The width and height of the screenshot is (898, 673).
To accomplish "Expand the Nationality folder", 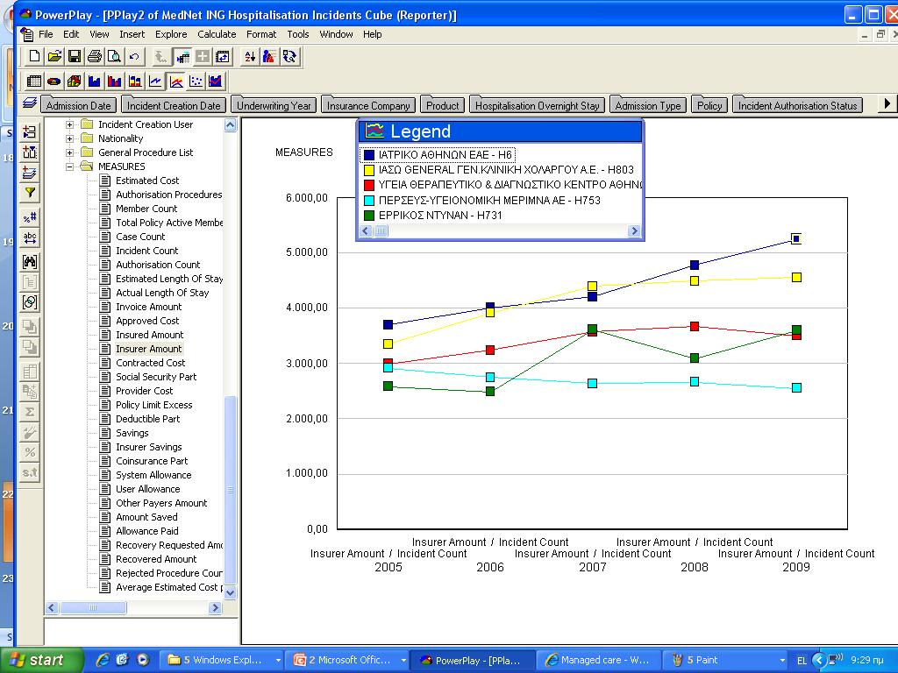I will pos(69,138).
